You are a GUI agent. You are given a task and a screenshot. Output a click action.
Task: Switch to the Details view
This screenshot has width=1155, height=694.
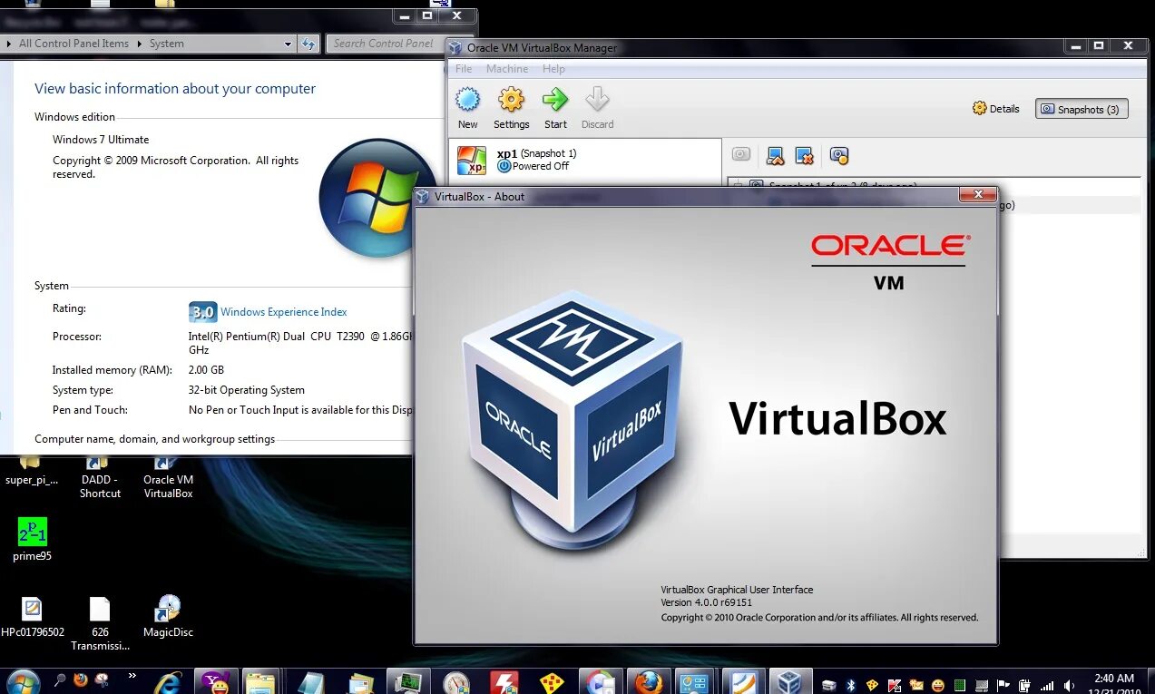pos(996,109)
